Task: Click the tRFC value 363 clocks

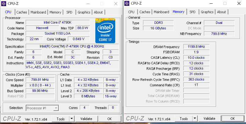Action: pyautogui.click(x=196, y=79)
